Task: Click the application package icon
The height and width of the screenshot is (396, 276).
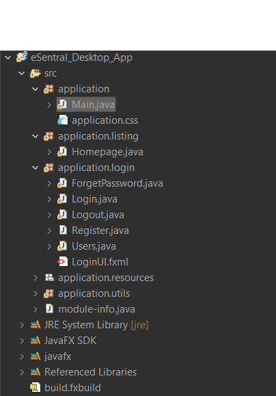Action: pos(49,89)
